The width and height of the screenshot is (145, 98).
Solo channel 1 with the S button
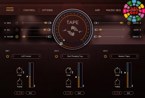(x=17, y=93)
